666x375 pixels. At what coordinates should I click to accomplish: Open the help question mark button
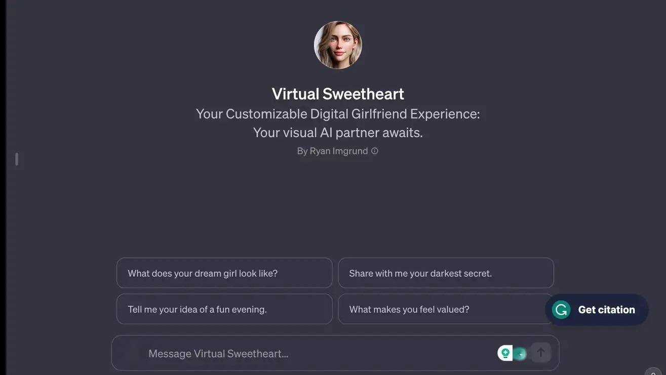pyautogui.click(x=653, y=372)
